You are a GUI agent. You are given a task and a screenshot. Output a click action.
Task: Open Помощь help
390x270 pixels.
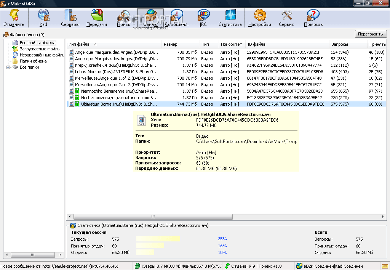[313, 18]
